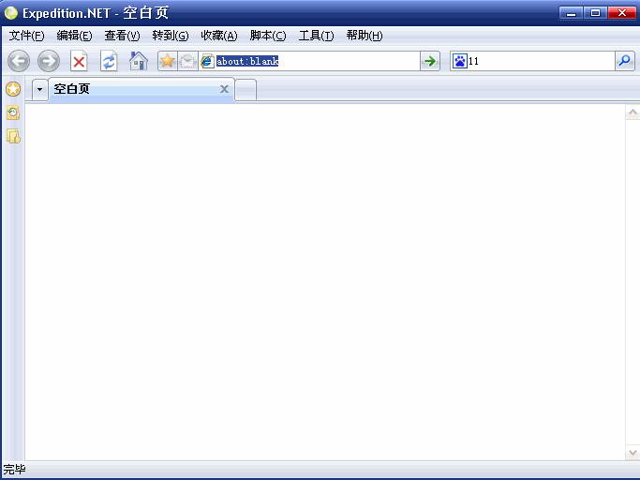This screenshot has width=640, height=480.
Task: Open the 文件(F) menu
Action: [26, 36]
